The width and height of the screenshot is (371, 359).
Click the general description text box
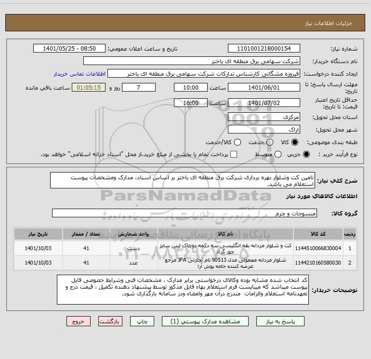point(183,181)
